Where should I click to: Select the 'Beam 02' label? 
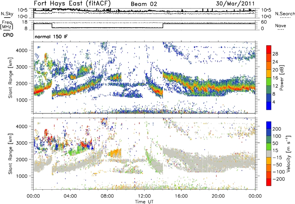click(x=144, y=4)
